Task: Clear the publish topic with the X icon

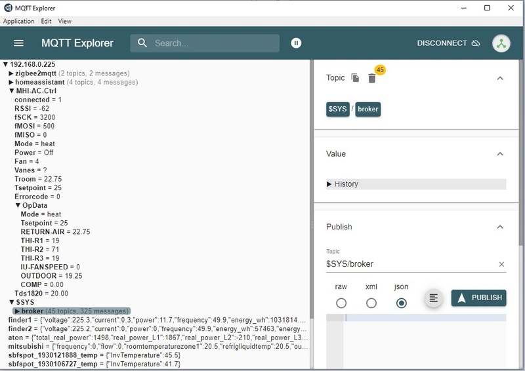Action: (x=501, y=264)
